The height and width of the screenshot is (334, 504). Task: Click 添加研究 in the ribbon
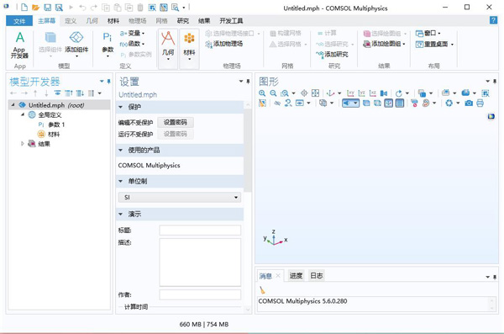pos(332,54)
